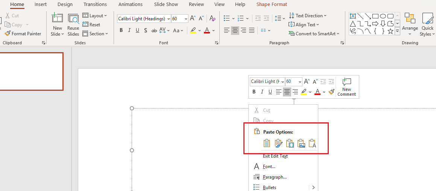Viewport: 436px width, 191px height.
Task: Click New Comment on mini toolbar
Action: click(346, 87)
